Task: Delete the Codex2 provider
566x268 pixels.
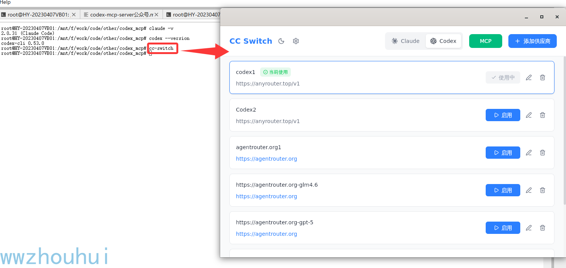Action: [x=543, y=115]
